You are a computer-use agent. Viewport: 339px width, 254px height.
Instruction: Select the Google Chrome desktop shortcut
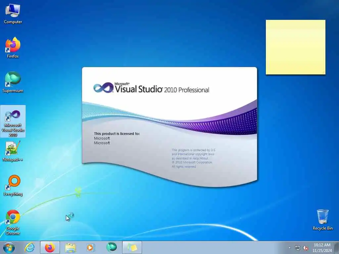tap(13, 223)
